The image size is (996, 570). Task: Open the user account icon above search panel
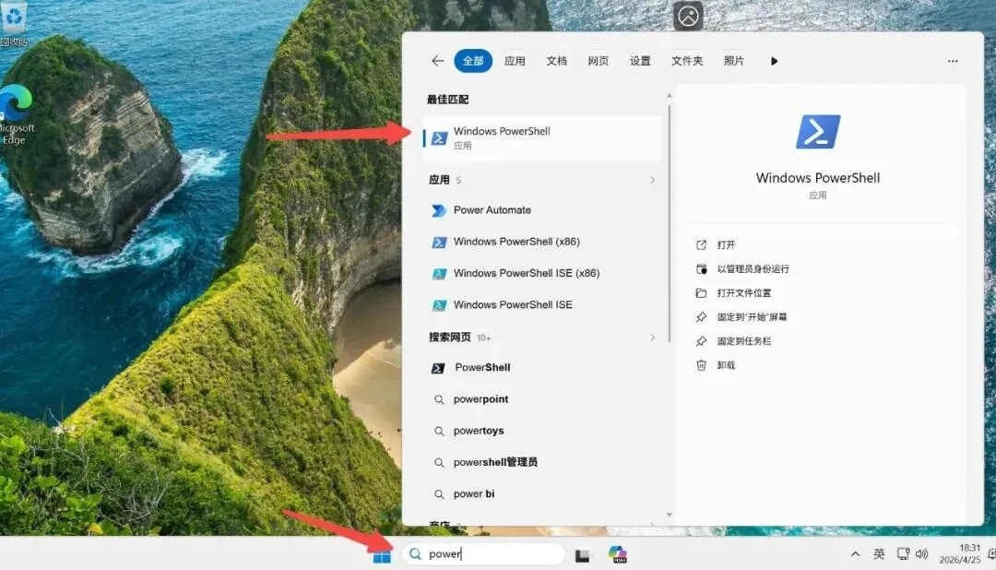click(688, 16)
